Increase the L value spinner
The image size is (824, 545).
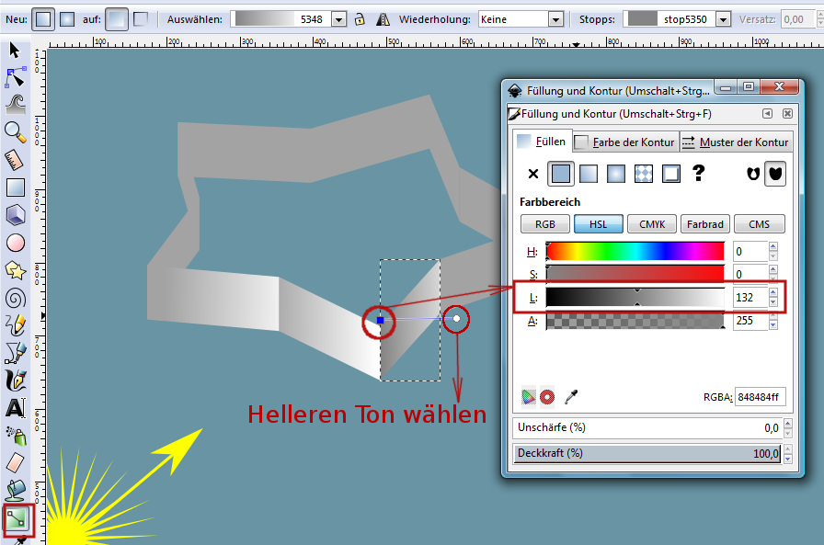773,292
